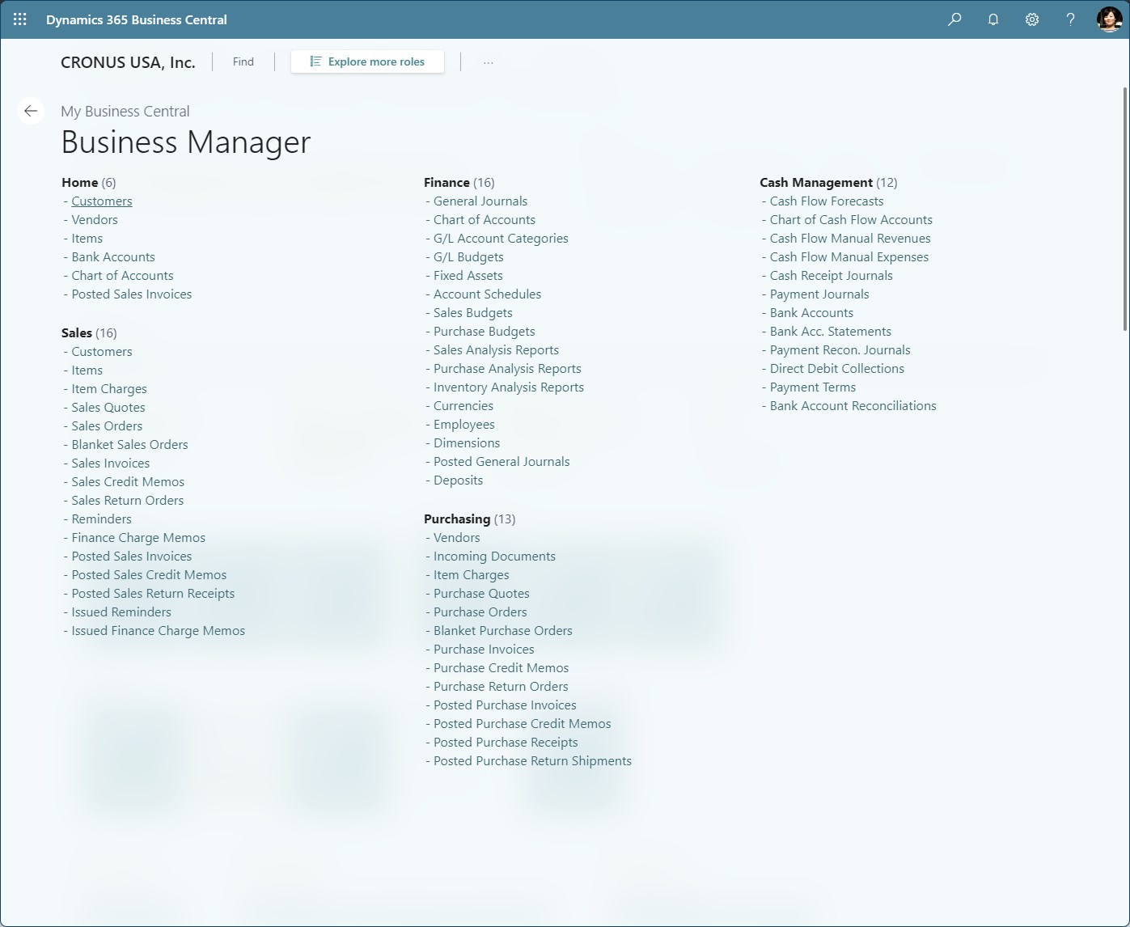Open Bank Account Reconciliations
The width and height of the screenshot is (1130, 927).
pos(853,405)
